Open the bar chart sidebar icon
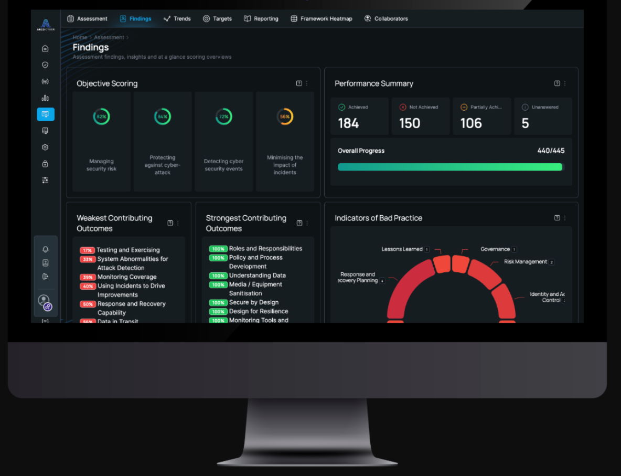The width and height of the screenshot is (621, 476). click(45, 98)
